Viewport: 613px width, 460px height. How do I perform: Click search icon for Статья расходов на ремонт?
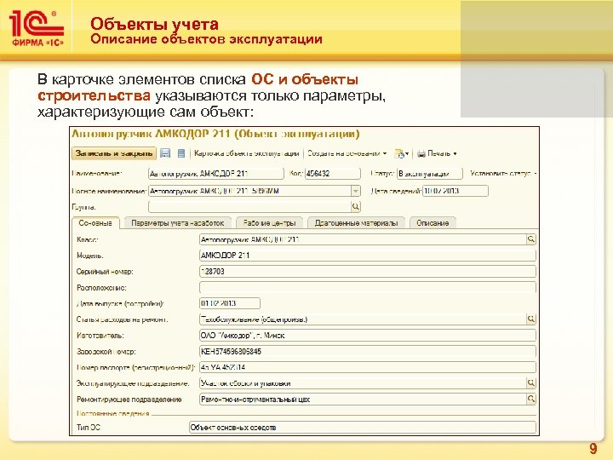531,319
